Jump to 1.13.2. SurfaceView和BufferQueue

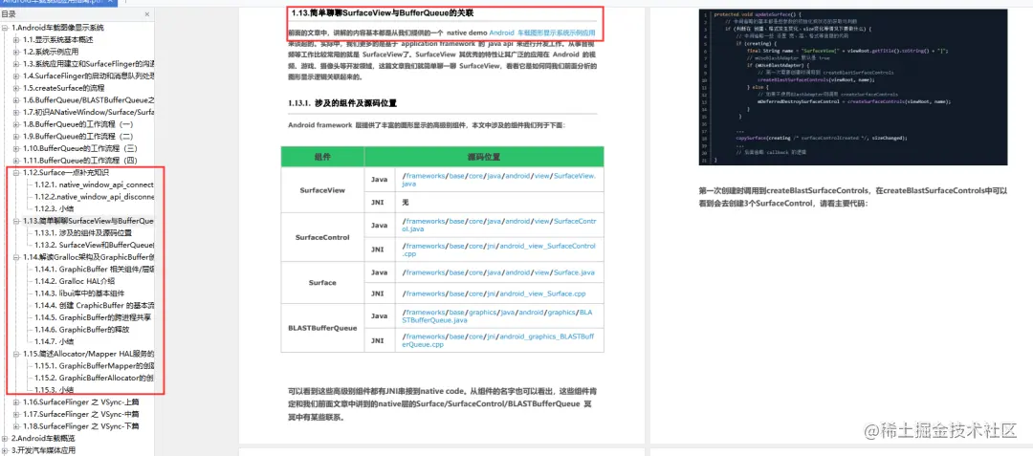point(94,245)
